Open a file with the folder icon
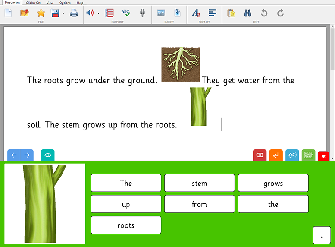The width and height of the screenshot is (335, 247). [25, 13]
